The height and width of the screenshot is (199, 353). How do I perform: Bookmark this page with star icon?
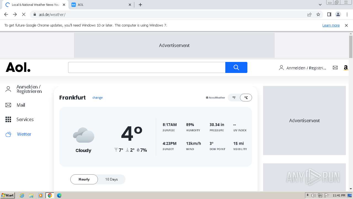pos(318,14)
